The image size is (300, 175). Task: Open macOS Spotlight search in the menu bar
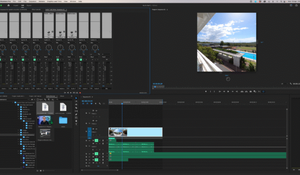[281, 1]
